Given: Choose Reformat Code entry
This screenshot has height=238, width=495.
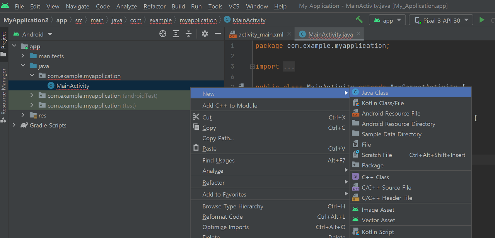Looking at the screenshot, I should click(270, 217).
